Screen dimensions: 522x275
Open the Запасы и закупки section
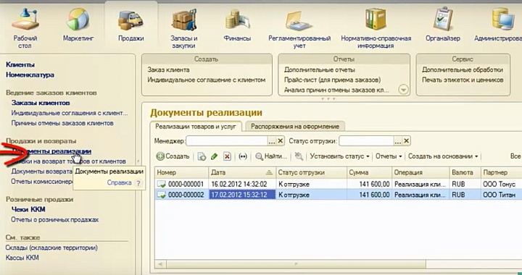coord(184,27)
